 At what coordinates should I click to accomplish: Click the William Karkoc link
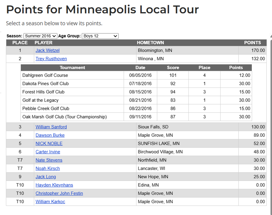click(x=50, y=202)
